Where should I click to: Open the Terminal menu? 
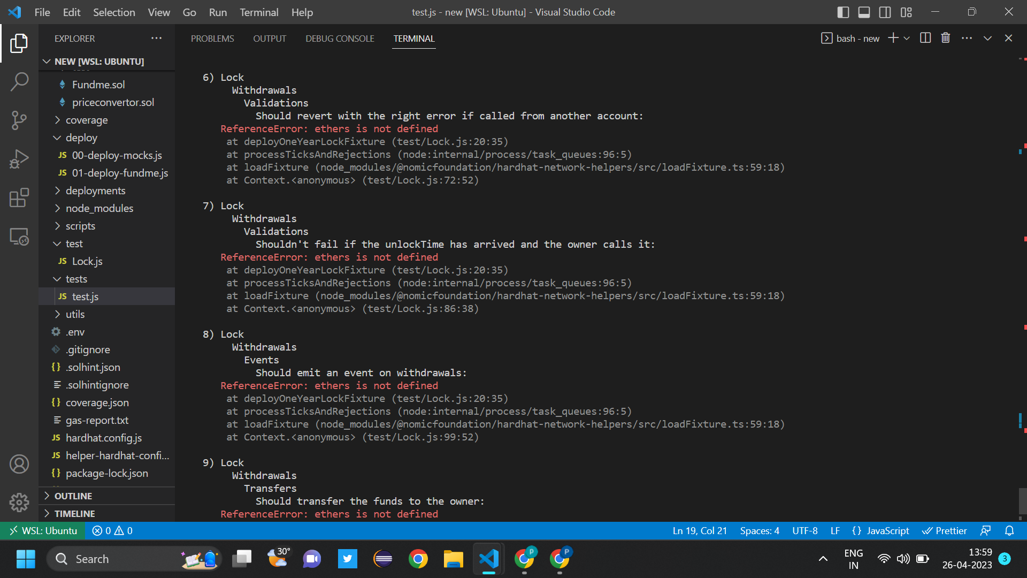[259, 12]
